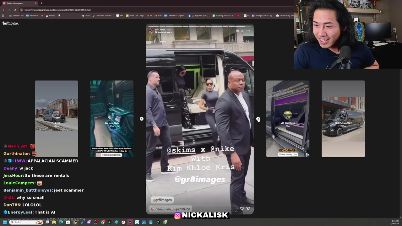Open the tracking Twitch bookmark
This screenshot has width=402, height=226.
[x=223, y=16]
